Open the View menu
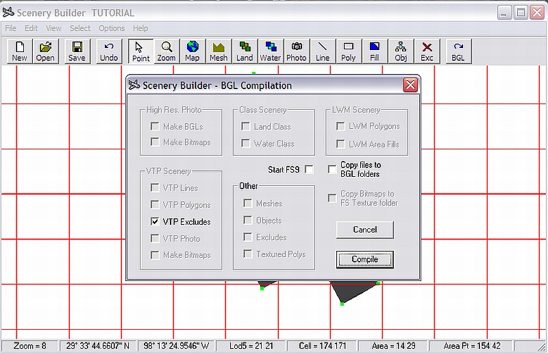Screen dimensions: 548x353 pos(53,28)
